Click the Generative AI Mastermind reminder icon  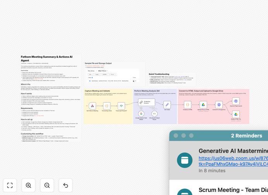185,160
